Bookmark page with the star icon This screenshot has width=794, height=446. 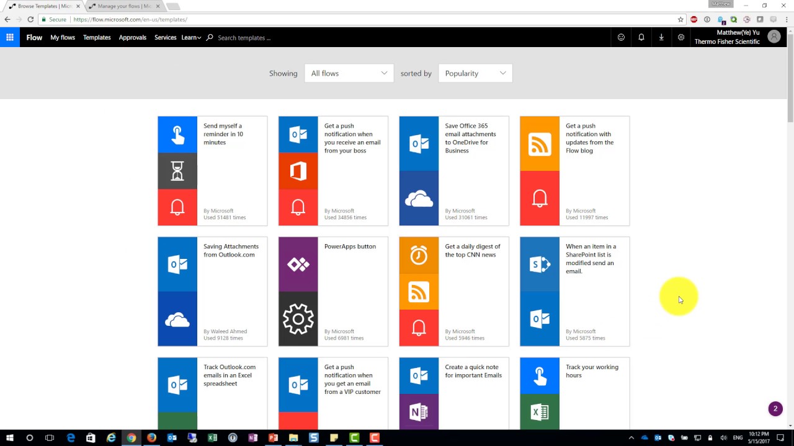click(x=680, y=19)
